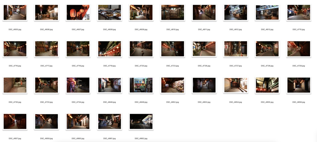Viewport: 317px width, 142px height.
Task: Select the DSC_4856.jpg thumbnail
Action: (299, 85)
